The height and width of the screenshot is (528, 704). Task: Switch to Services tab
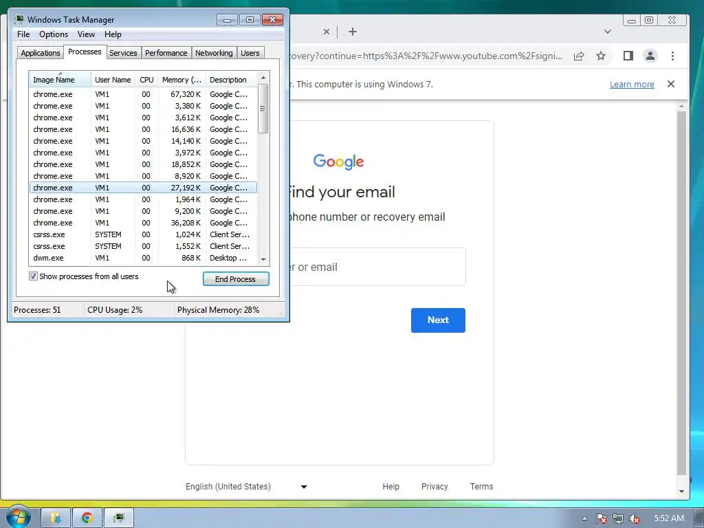123,53
